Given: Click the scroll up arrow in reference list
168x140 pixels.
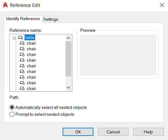Looking at the screenshot, I should coord(68,38).
